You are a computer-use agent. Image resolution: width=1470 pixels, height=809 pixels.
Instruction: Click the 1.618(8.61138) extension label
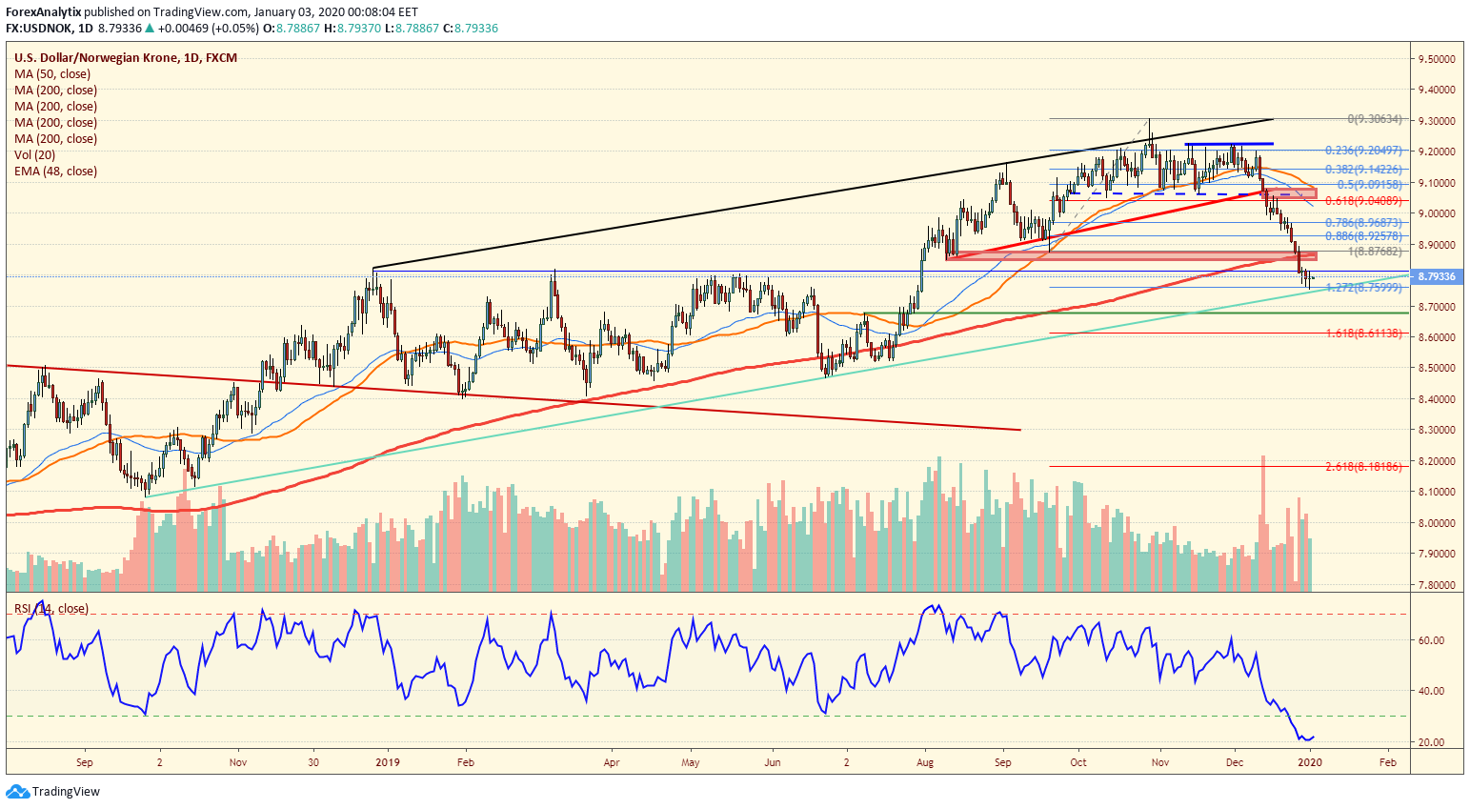pos(1363,334)
